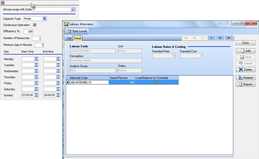Click the Add button

click(245, 51)
